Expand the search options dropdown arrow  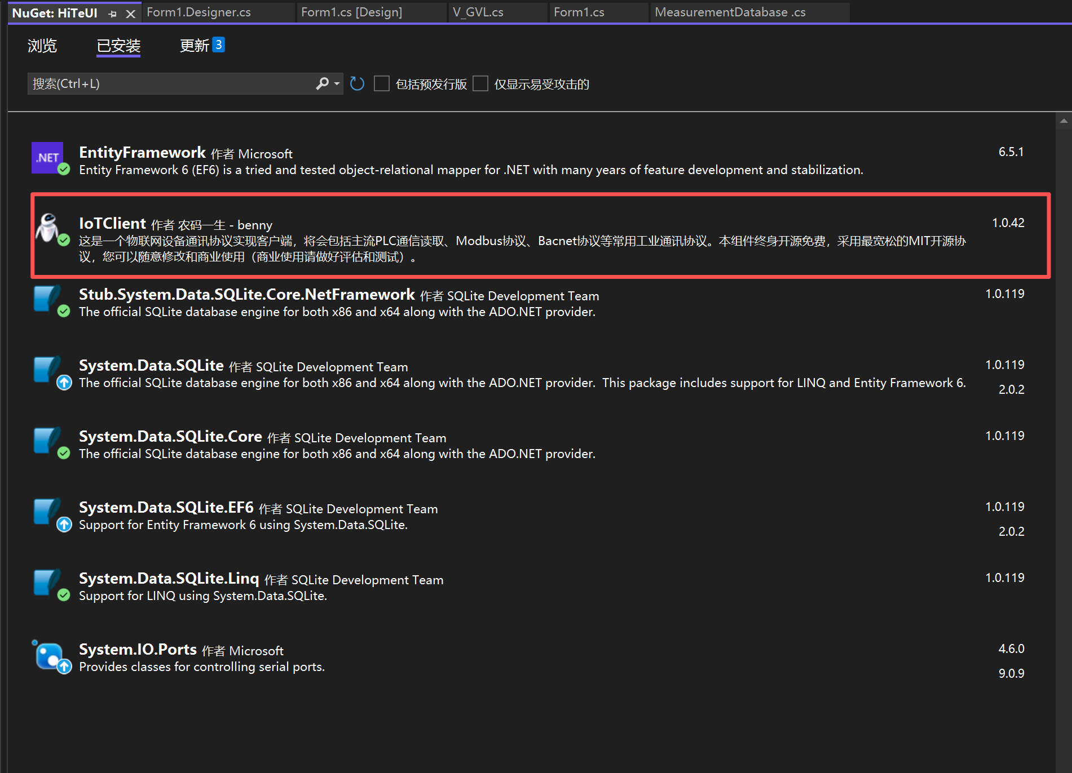337,84
